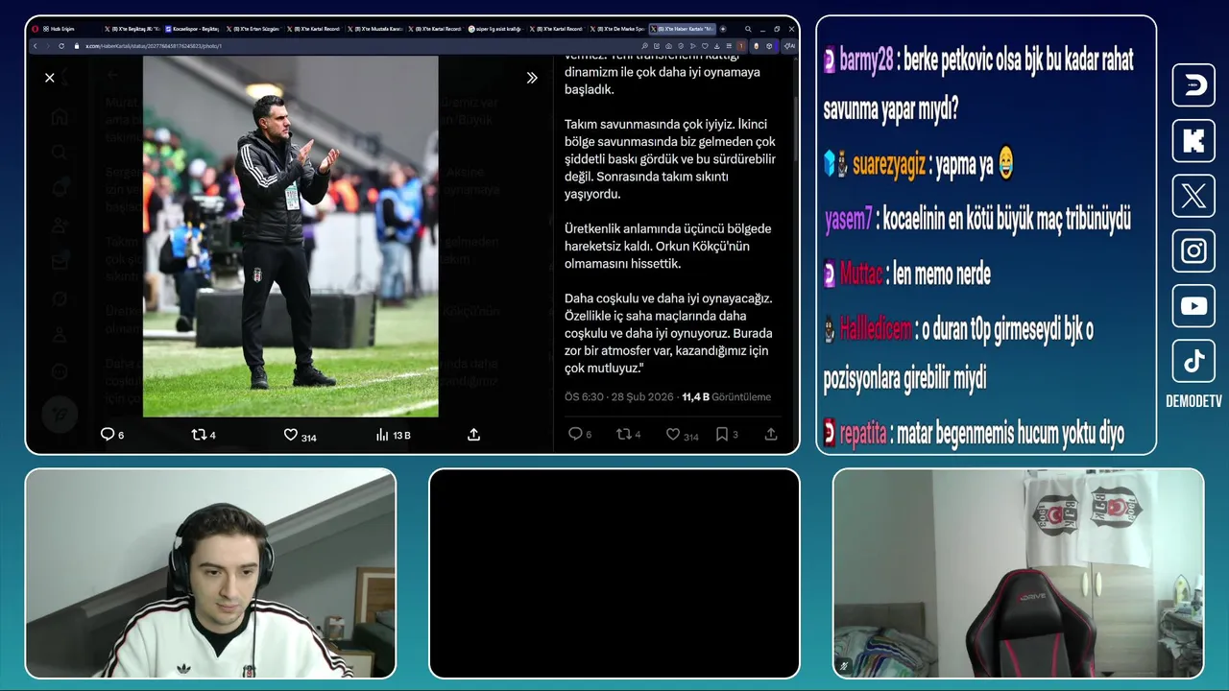Switch to the X'te Mustafa Karata tab
This screenshot has height=691, width=1229.
coord(374,29)
